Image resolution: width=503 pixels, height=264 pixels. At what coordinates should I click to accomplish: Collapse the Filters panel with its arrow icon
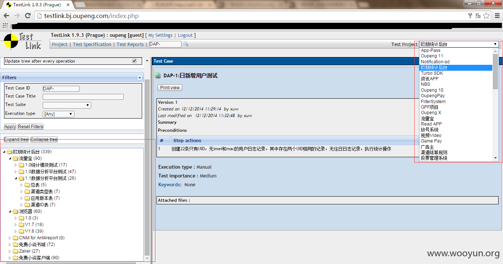(x=140, y=77)
